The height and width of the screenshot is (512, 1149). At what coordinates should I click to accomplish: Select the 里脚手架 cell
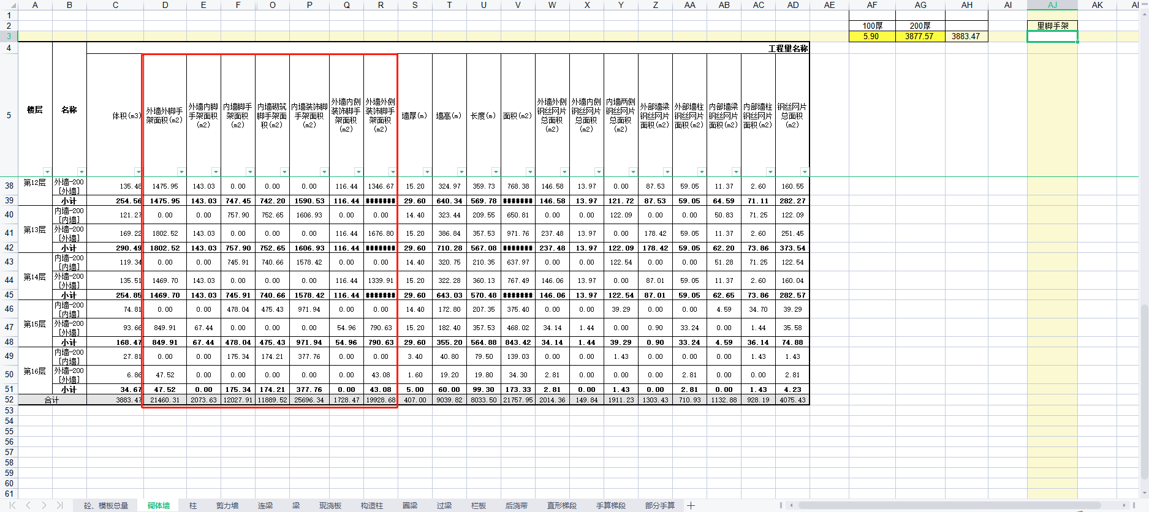1052,26
